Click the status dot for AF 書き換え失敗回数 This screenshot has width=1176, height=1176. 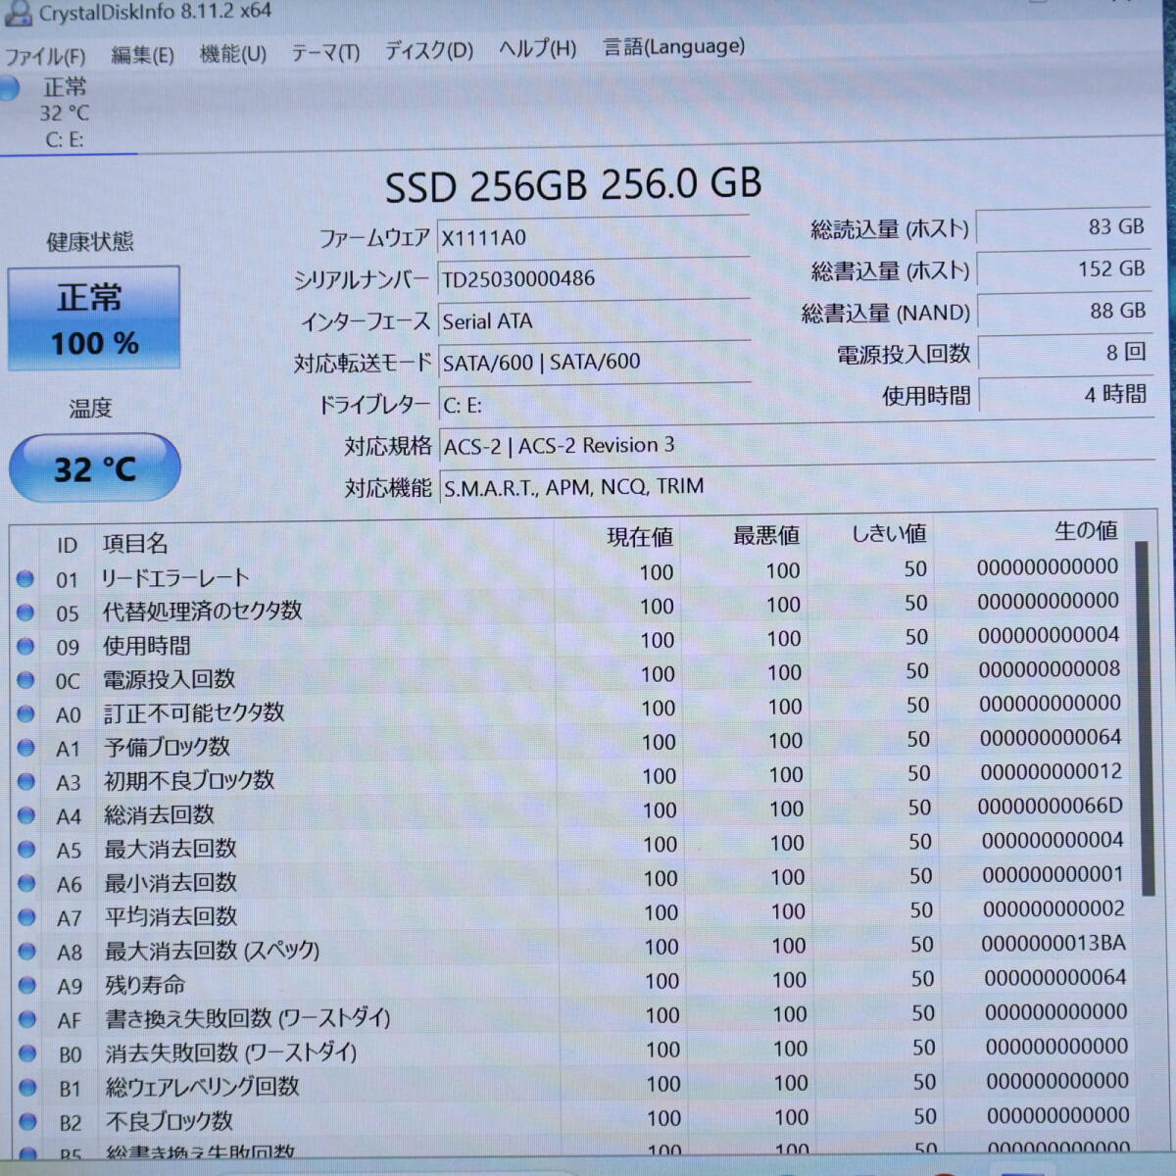[x=27, y=1020]
